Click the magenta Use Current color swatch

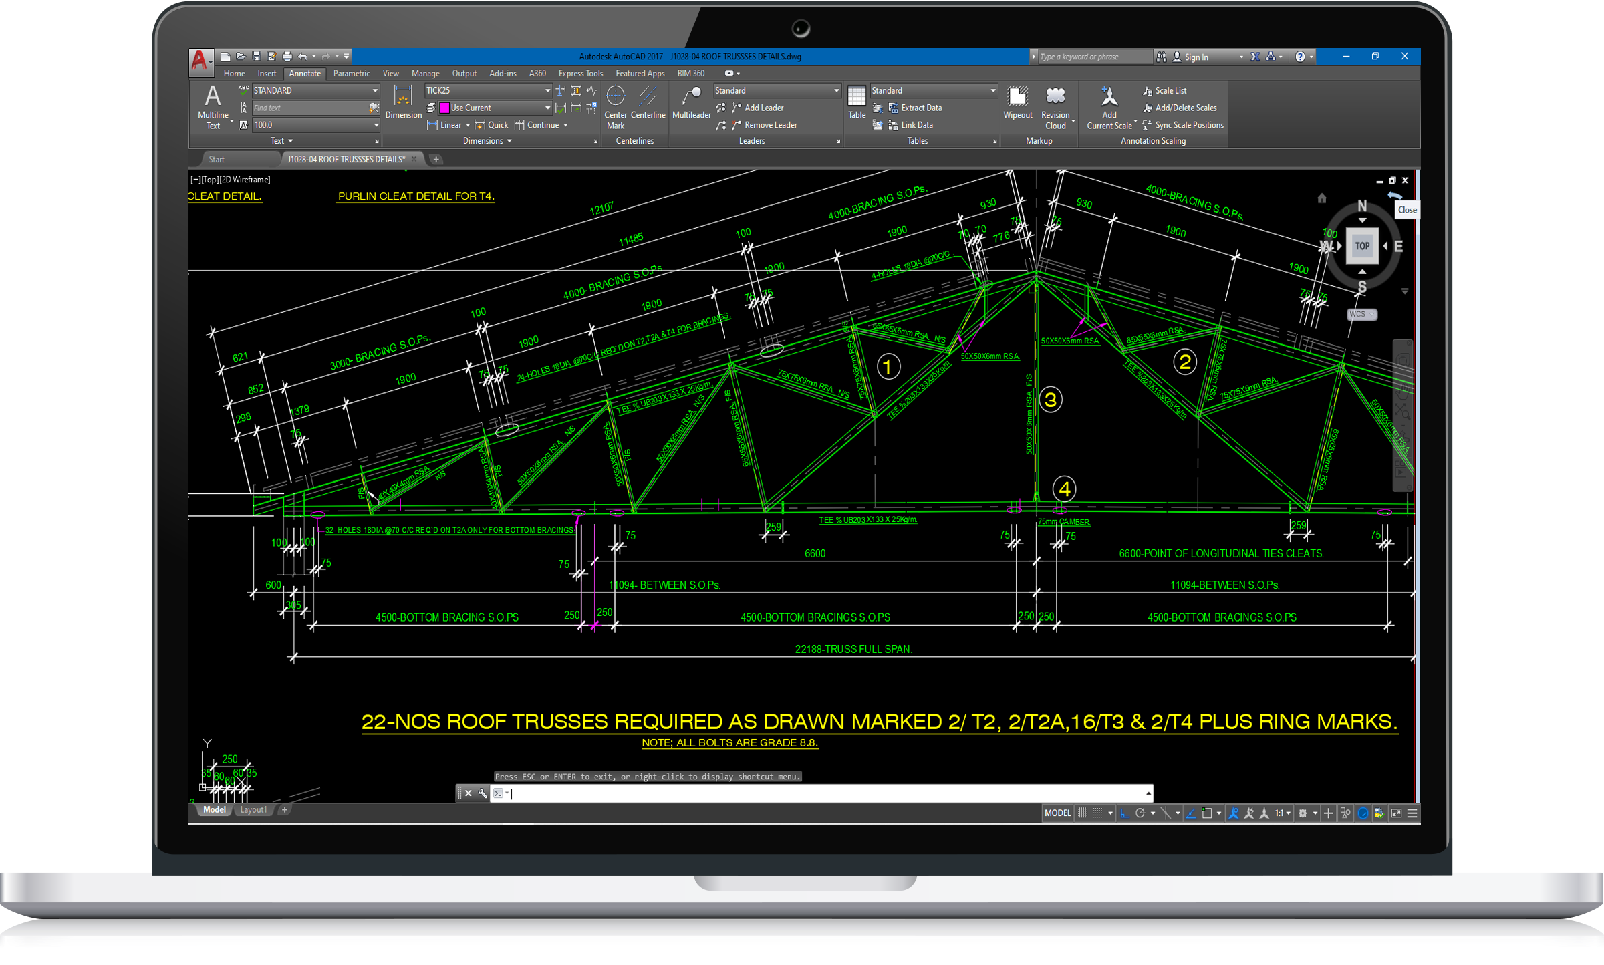(x=444, y=108)
